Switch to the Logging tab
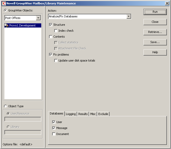This screenshot has width=171, height=149. tap(71, 114)
